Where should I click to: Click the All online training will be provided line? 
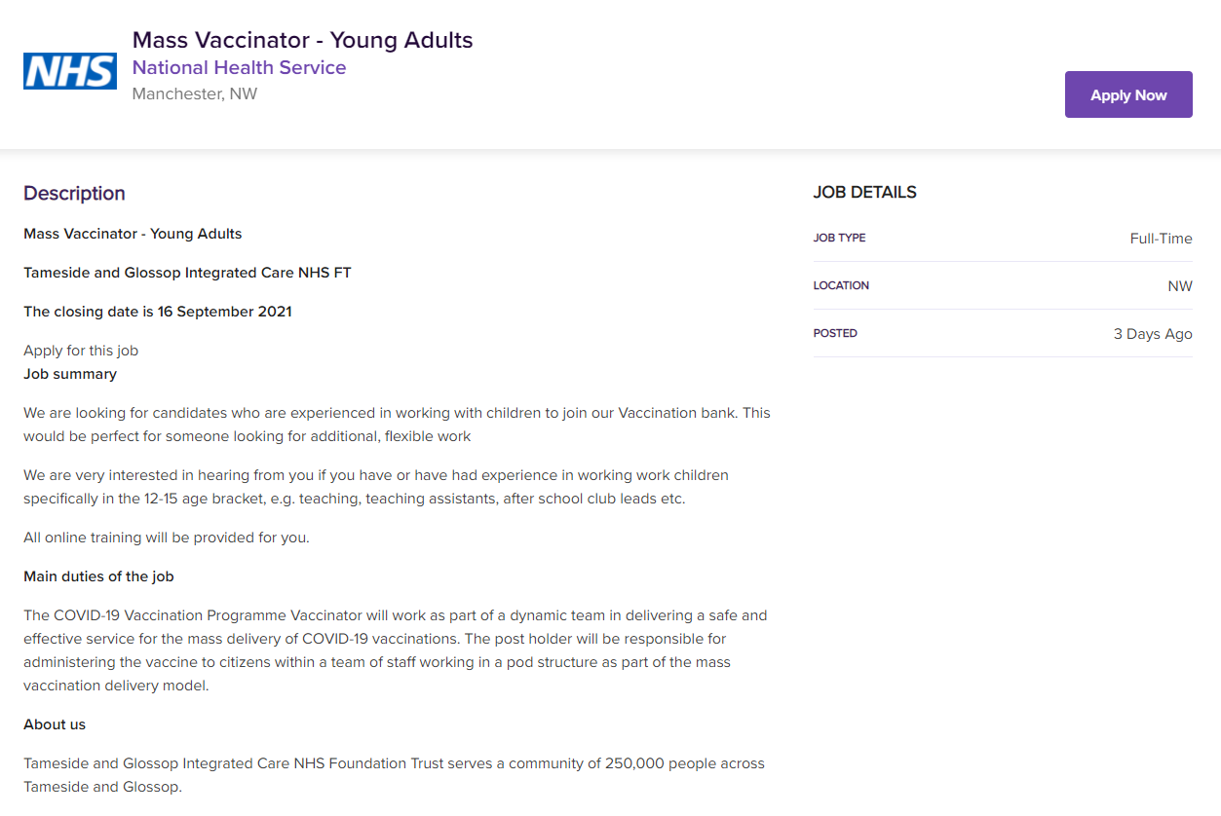pos(167,538)
